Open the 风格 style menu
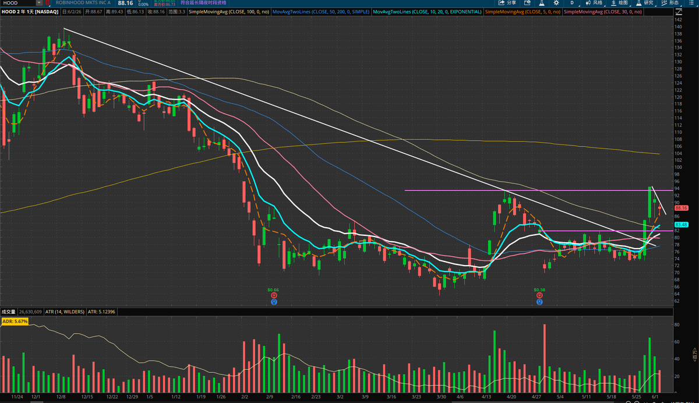Screen dimensions: 699x403 [594, 3]
